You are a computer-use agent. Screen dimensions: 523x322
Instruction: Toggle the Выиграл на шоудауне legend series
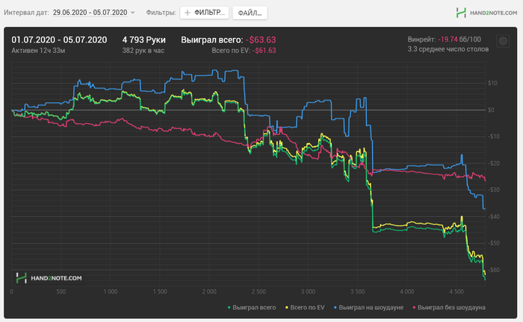pyautogui.click(x=368, y=307)
